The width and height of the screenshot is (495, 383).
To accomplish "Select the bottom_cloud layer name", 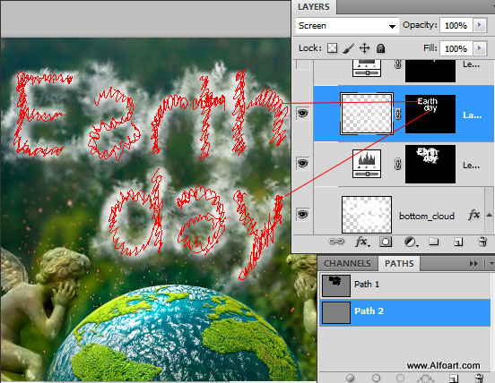I will (427, 216).
